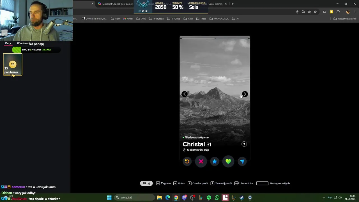Close the Serial dramat browser tab

click(x=226, y=4)
